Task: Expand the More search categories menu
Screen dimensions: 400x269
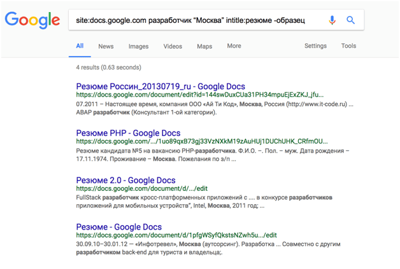Action: (234, 46)
